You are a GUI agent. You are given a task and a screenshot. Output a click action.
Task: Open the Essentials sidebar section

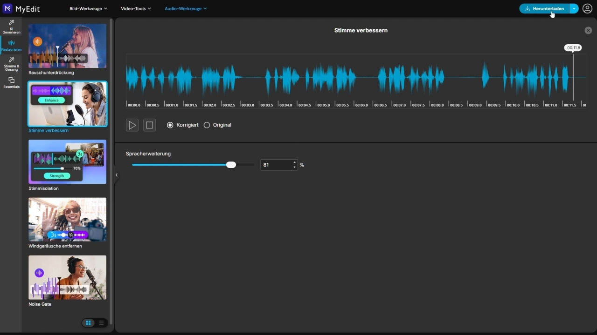click(11, 82)
